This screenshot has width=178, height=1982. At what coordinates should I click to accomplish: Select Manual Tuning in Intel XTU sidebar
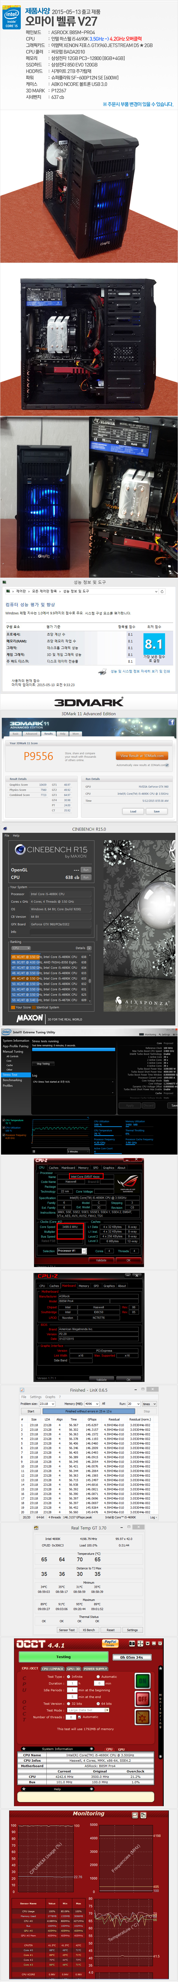point(13,1052)
